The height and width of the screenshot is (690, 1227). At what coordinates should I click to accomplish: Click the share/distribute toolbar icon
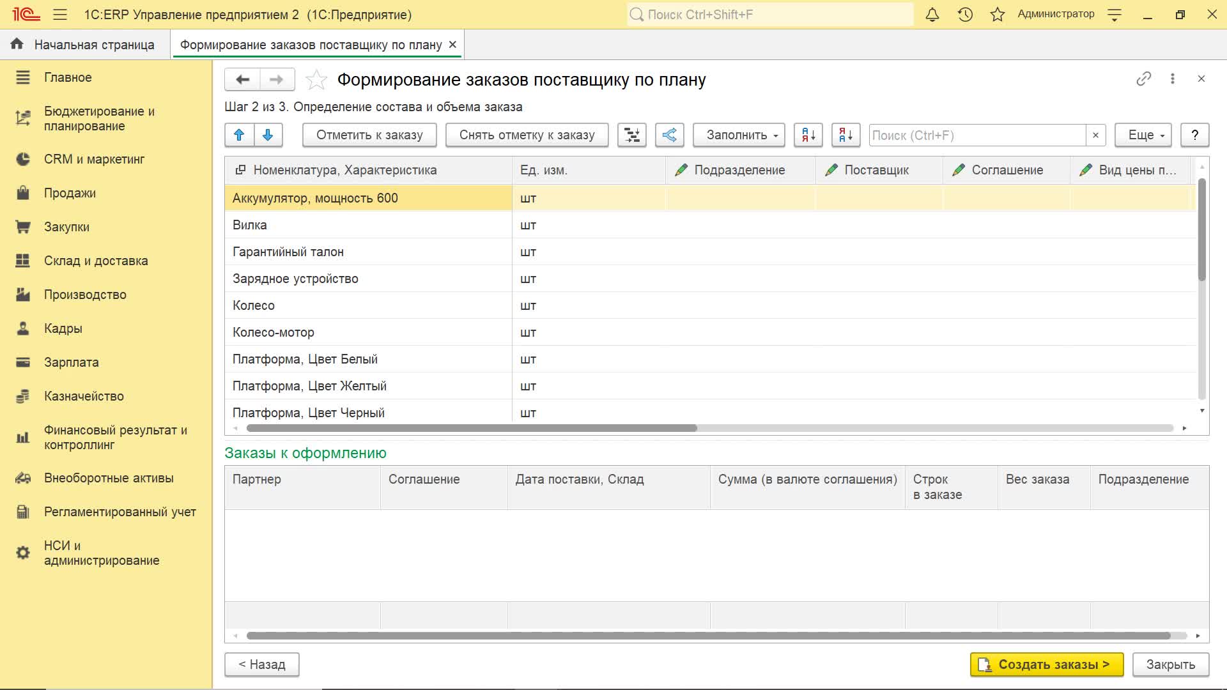(669, 135)
